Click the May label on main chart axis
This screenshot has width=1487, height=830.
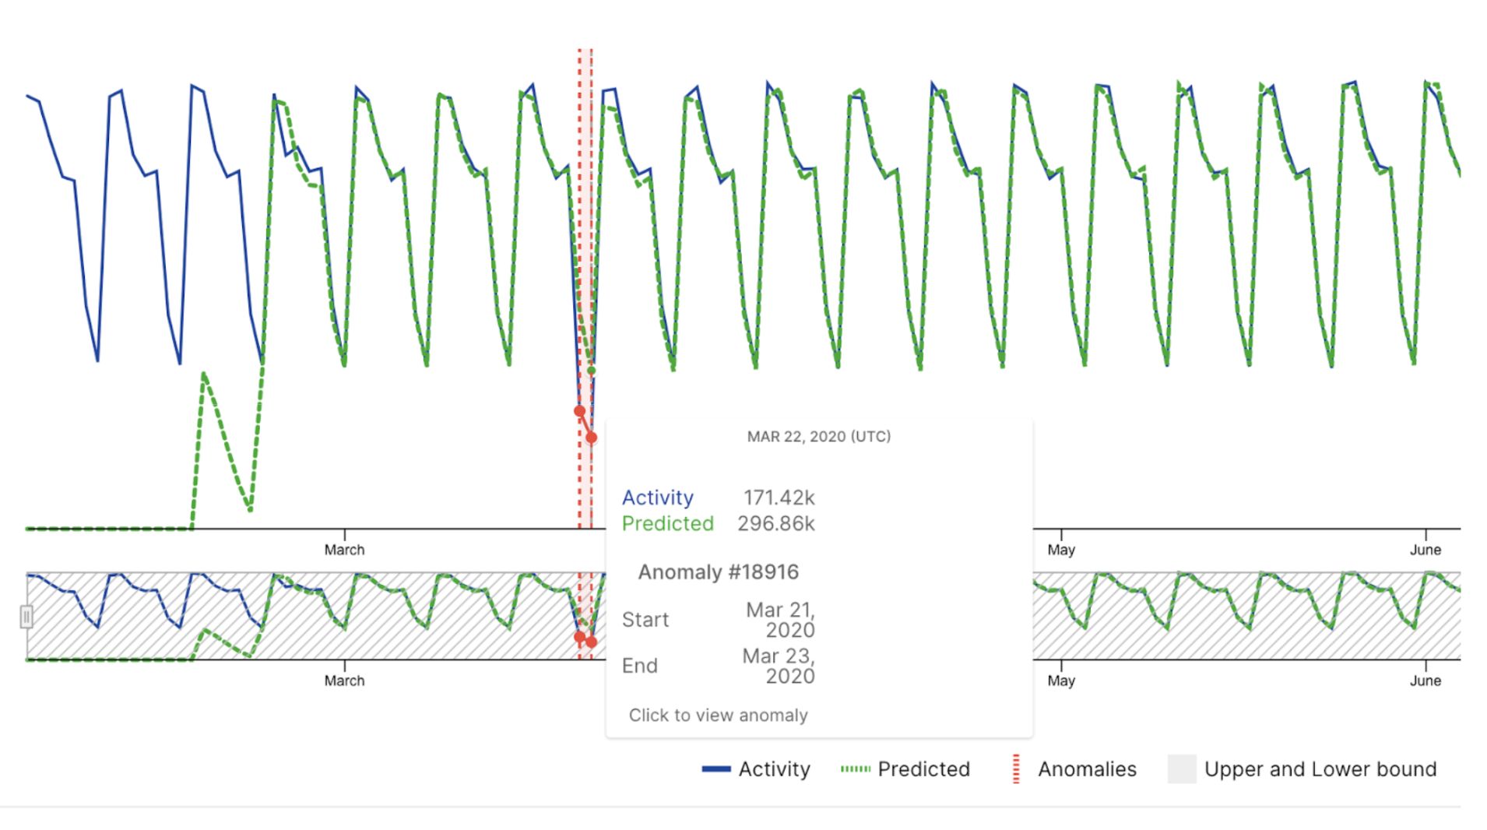click(1061, 550)
